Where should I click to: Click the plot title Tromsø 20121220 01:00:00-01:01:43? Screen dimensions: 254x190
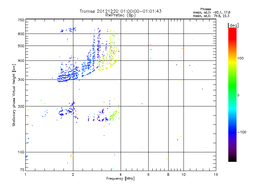(120, 11)
